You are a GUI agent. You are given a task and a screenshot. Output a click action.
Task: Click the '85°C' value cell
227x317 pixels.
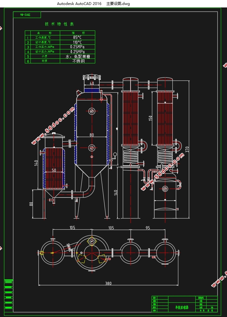[77, 37]
